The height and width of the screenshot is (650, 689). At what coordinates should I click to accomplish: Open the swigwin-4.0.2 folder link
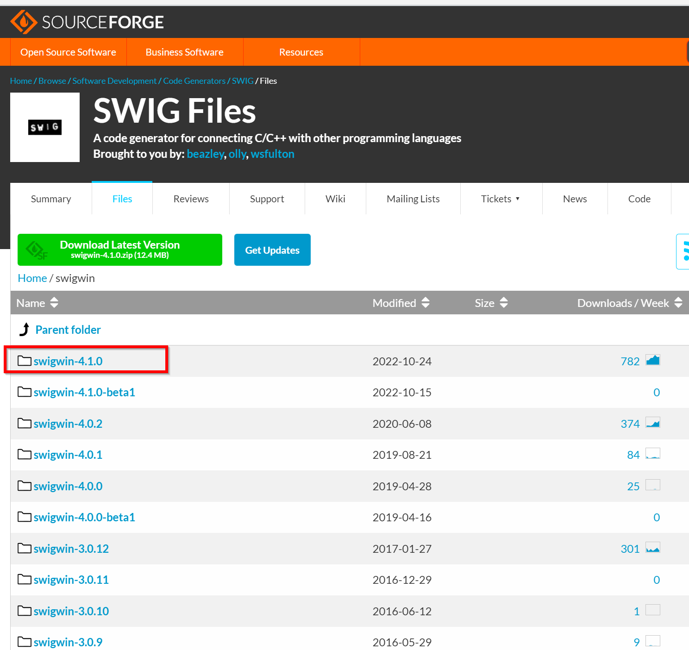(x=68, y=424)
